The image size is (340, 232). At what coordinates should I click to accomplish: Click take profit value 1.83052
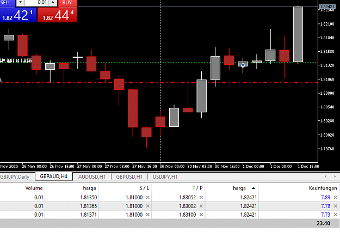[x=187, y=198]
